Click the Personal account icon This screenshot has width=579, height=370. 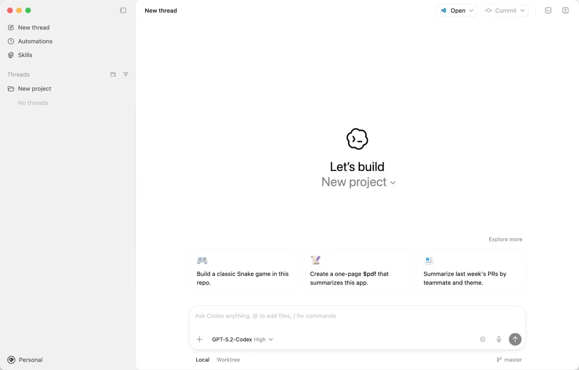coord(11,360)
